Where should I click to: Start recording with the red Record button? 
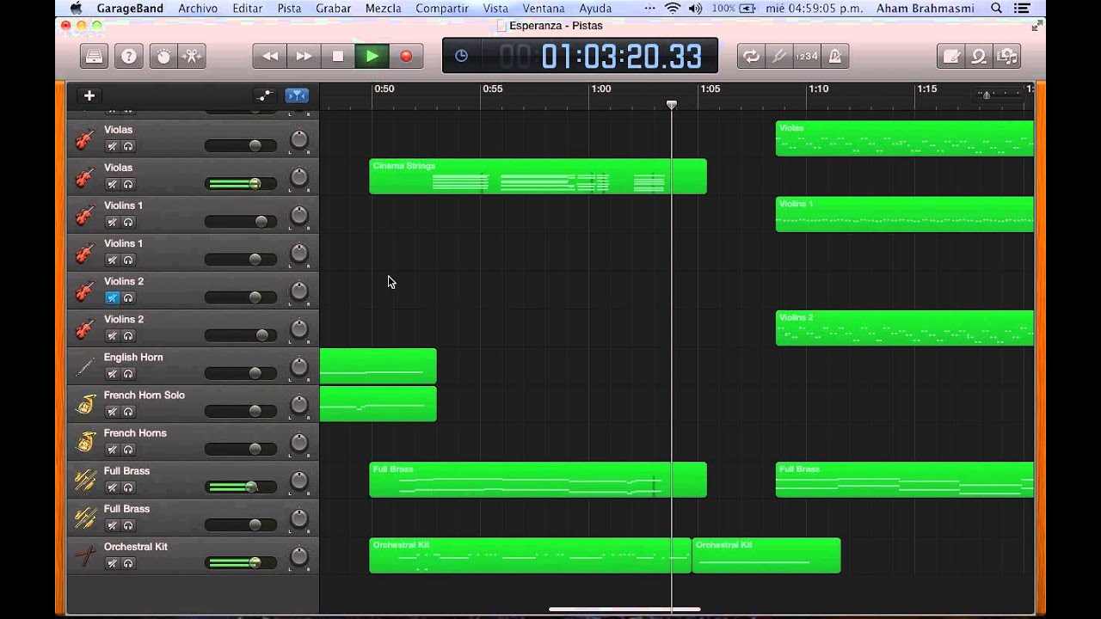tap(406, 56)
